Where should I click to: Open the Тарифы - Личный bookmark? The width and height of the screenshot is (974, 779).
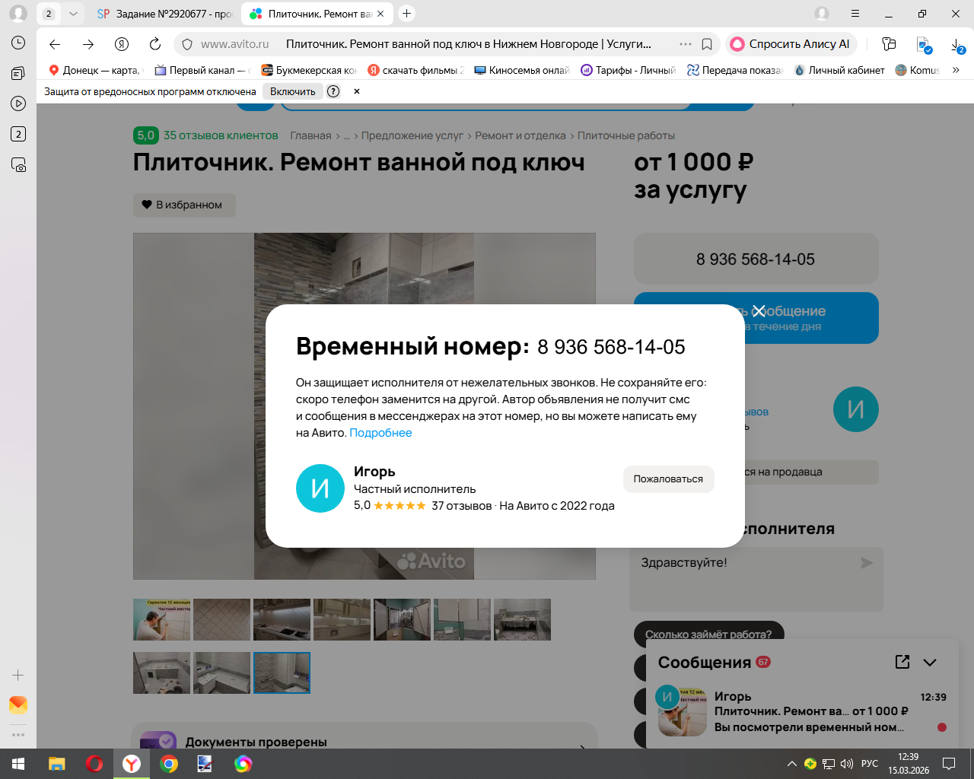[628, 70]
